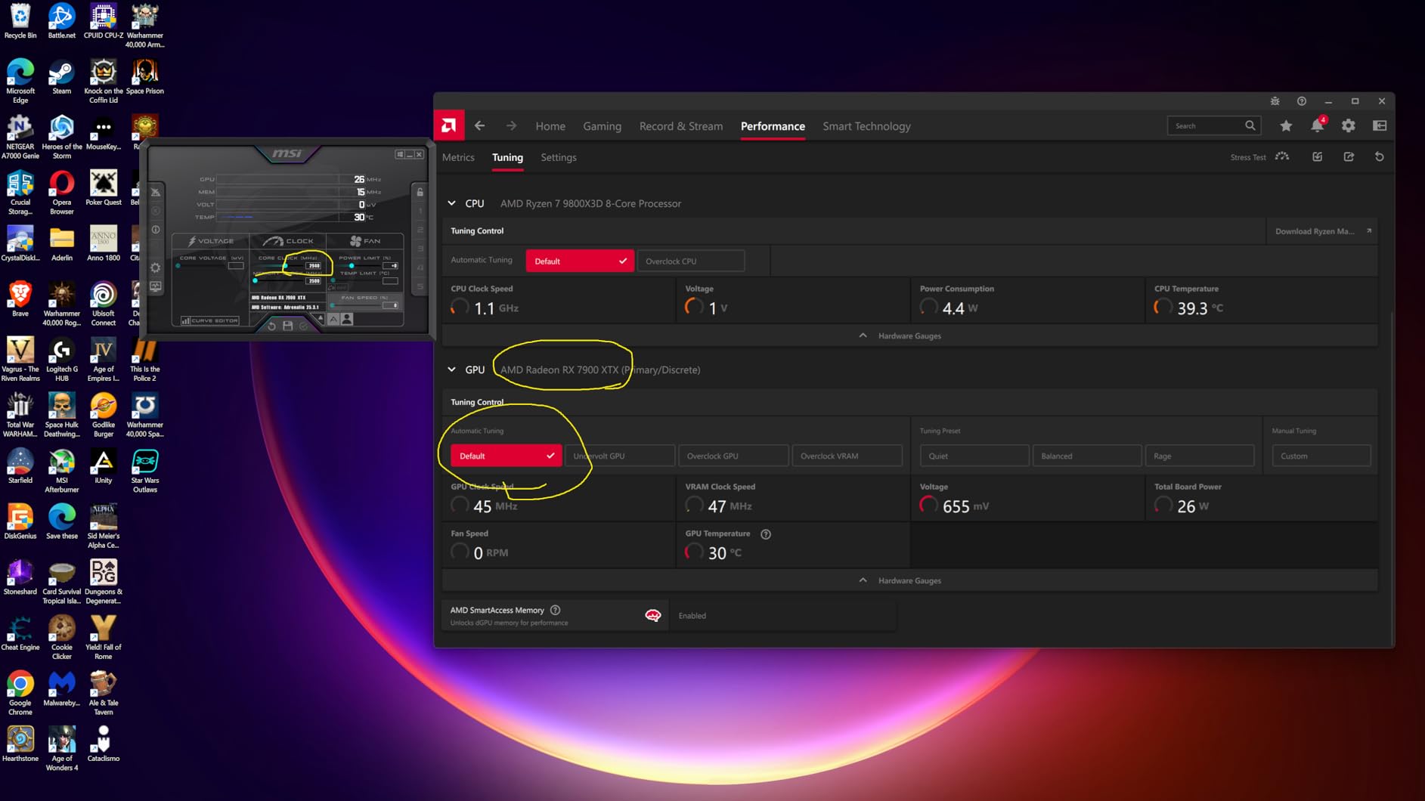Viewport: 1425px width, 801px height.
Task: Select Default CPU automatic tuning option
Action: pyautogui.click(x=580, y=261)
